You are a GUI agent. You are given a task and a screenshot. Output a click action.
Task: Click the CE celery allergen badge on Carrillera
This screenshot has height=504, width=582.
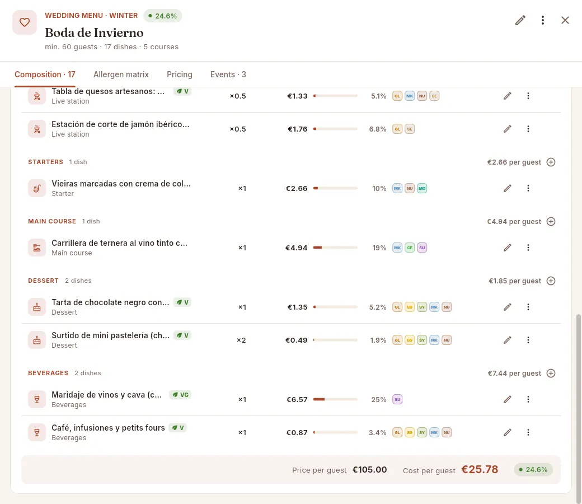[x=410, y=248]
